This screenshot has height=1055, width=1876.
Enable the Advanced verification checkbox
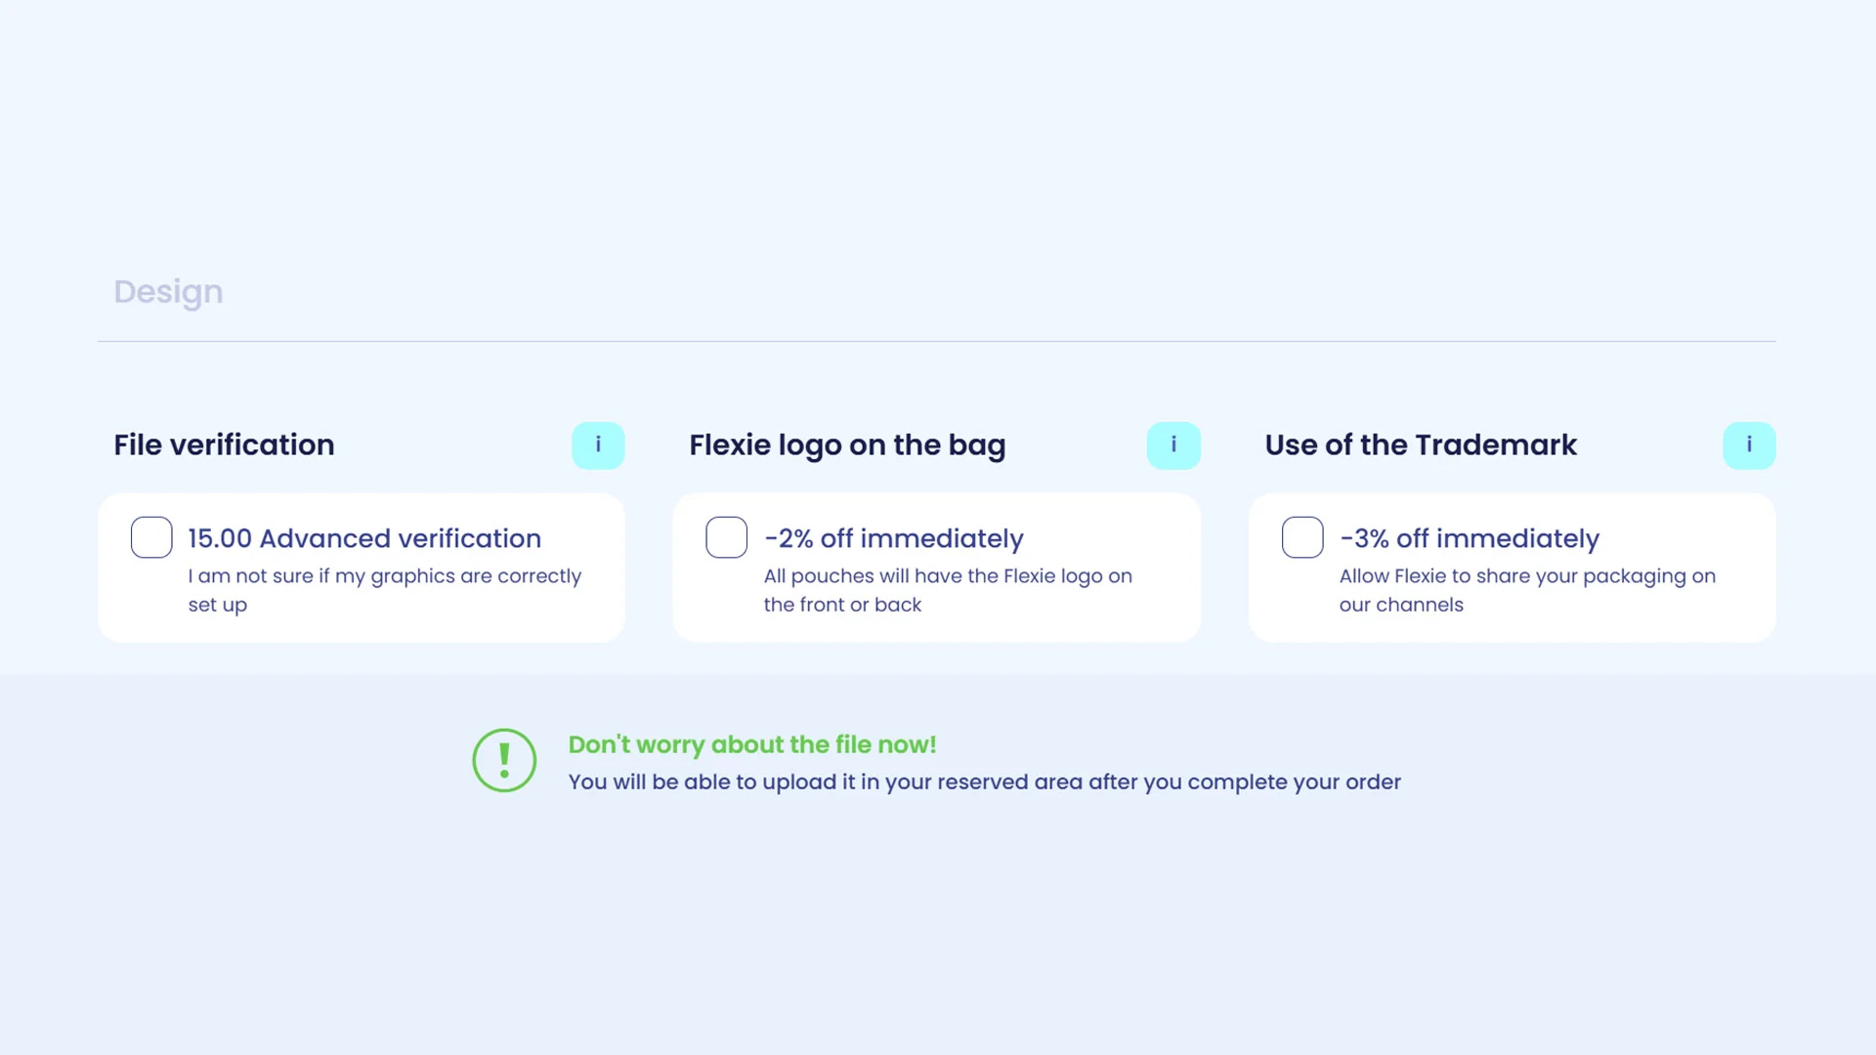click(x=151, y=537)
